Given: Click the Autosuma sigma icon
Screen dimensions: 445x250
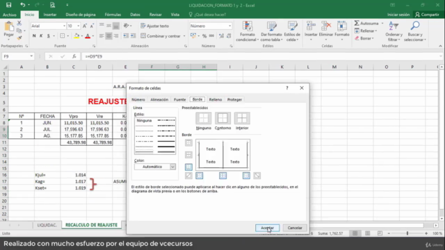Looking at the screenshot, I should pos(357,23).
